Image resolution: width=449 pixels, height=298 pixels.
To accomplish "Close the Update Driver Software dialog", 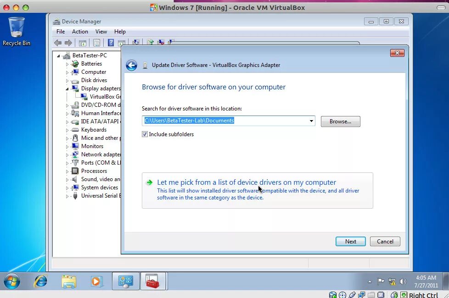I will (x=397, y=53).
